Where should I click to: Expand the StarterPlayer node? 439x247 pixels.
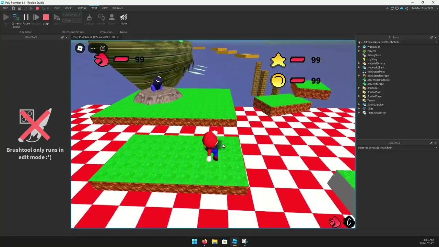point(359,96)
